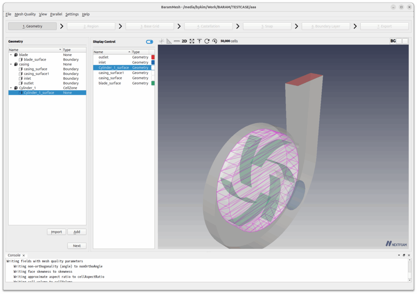Click the Type column header in Display Control
417x294 pixels.
pos(140,52)
